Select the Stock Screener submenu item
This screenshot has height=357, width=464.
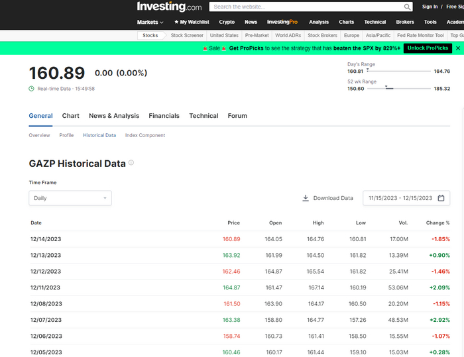pos(187,35)
